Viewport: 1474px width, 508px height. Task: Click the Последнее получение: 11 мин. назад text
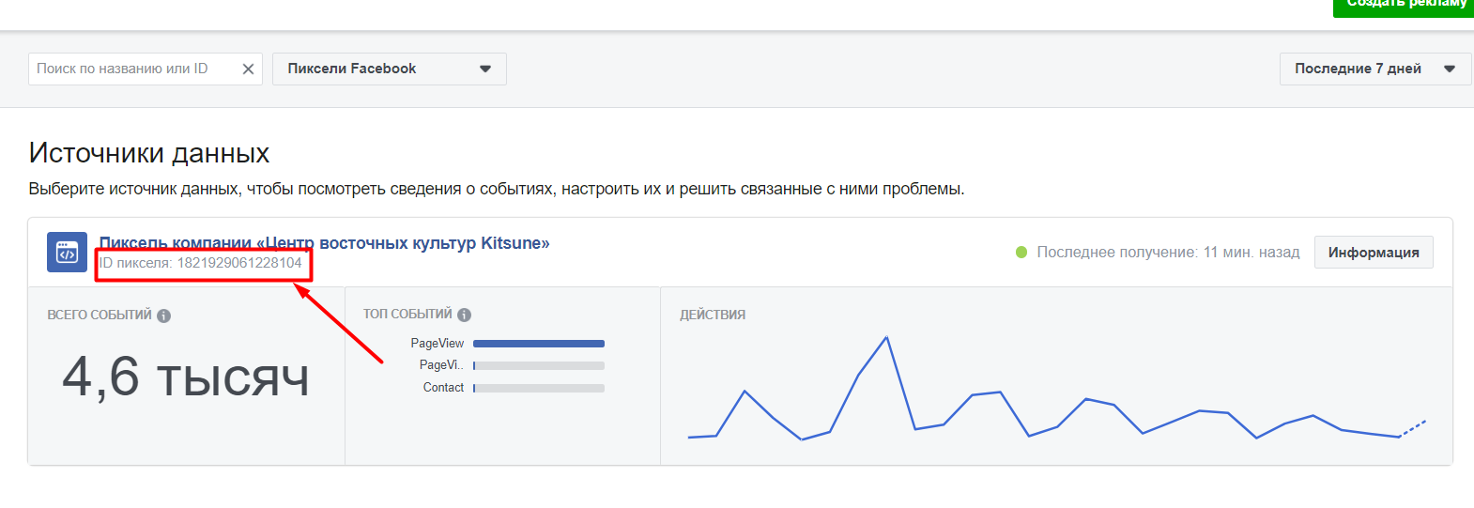point(1168,252)
